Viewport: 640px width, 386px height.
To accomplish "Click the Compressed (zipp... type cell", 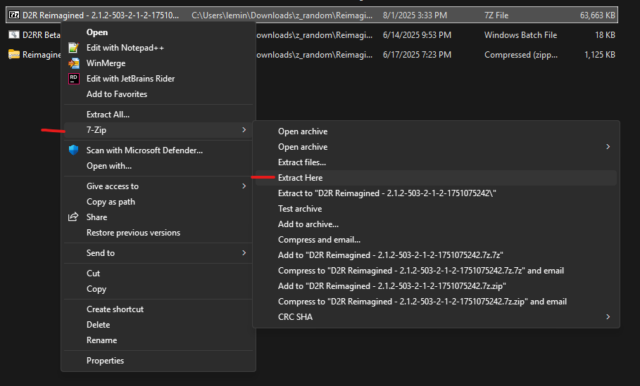I will [521, 55].
